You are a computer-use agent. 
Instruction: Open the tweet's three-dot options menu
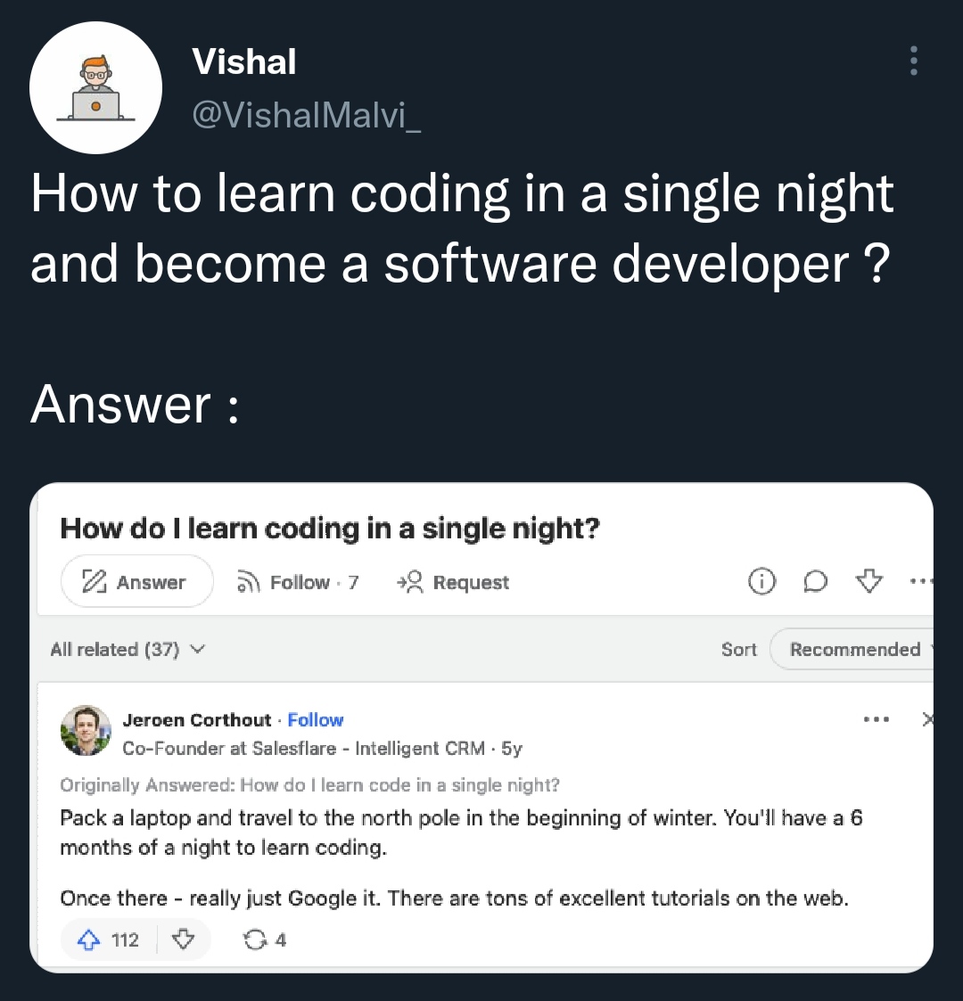pos(912,61)
